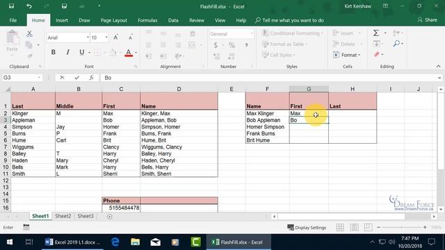Toggle Italic formatting
Image resolution: width=445 pixels, height=250 pixels.
click(67, 52)
